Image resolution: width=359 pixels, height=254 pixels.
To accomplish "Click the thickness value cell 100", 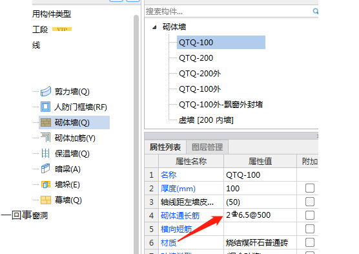I will point(260,189).
